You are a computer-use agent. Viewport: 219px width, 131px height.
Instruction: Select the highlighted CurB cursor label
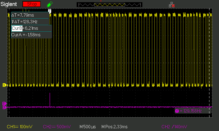17,28
